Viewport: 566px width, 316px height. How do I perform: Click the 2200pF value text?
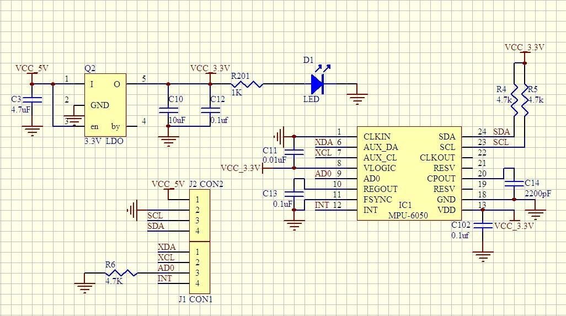538,194
